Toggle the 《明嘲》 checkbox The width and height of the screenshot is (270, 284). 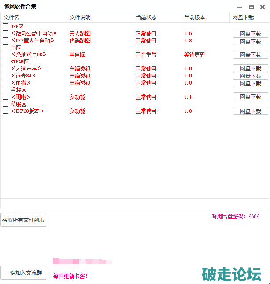click(6, 97)
